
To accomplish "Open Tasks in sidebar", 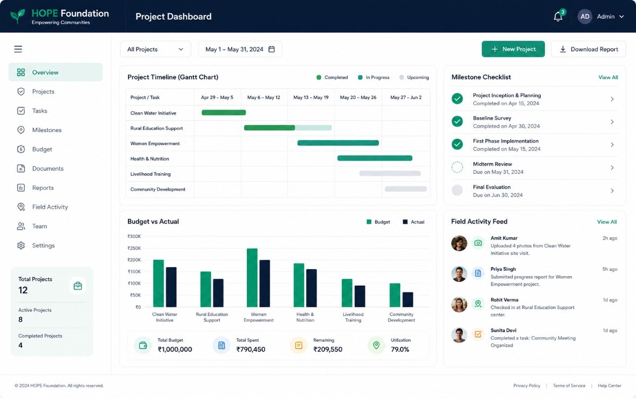I will click(56, 111).
